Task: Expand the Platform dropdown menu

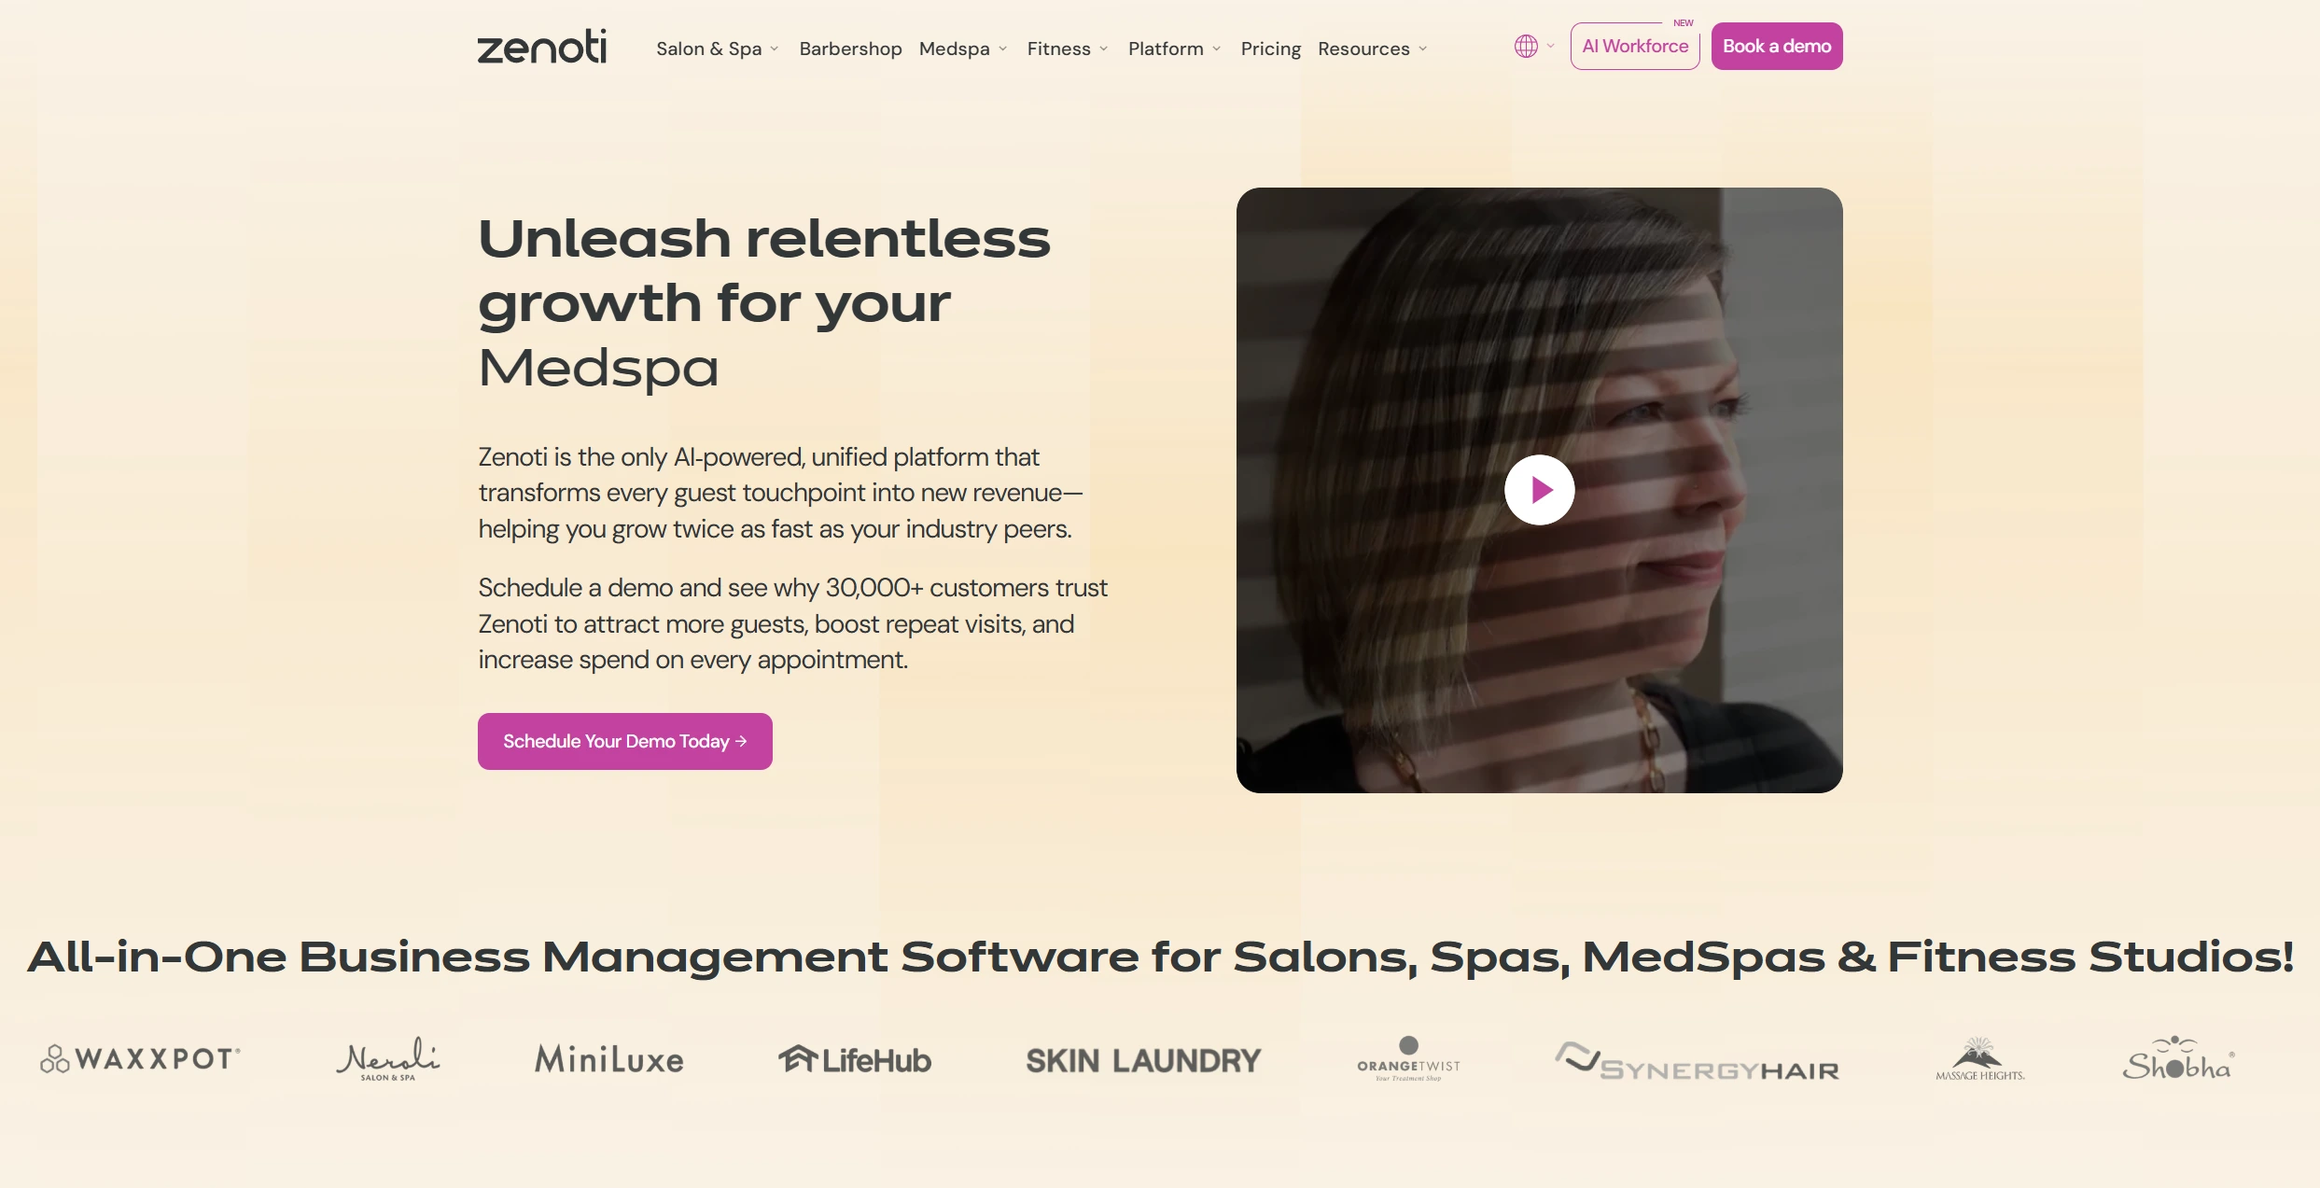Action: (x=1174, y=49)
